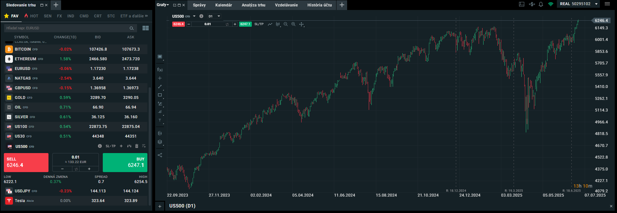Select the crosshair tool in chart sidebar
The height and width of the screenshot is (213, 617).
tap(160, 78)
